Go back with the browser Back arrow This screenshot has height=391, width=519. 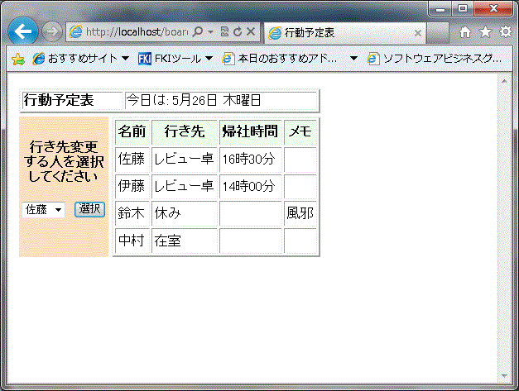coord(23,31)
